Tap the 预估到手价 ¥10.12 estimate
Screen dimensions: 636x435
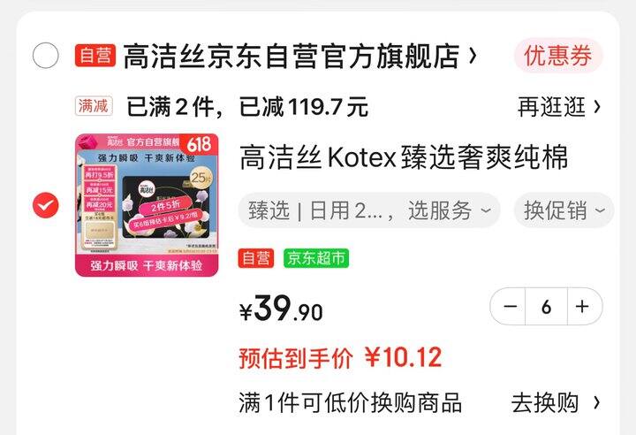(x=340, y=358)
